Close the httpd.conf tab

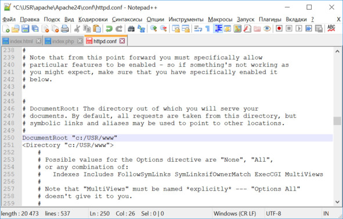point(122,41)
